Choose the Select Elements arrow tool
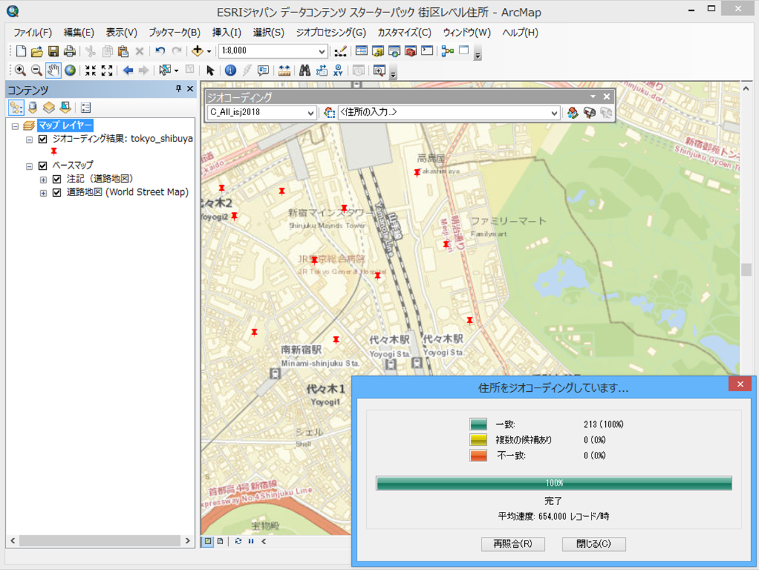The height and width of the screenshot is (570, 759). pyautogui.click(x=210, y=70)
